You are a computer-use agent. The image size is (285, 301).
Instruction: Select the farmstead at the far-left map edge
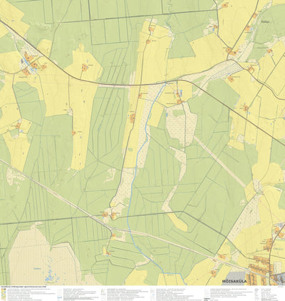click(x=18, y=126)
